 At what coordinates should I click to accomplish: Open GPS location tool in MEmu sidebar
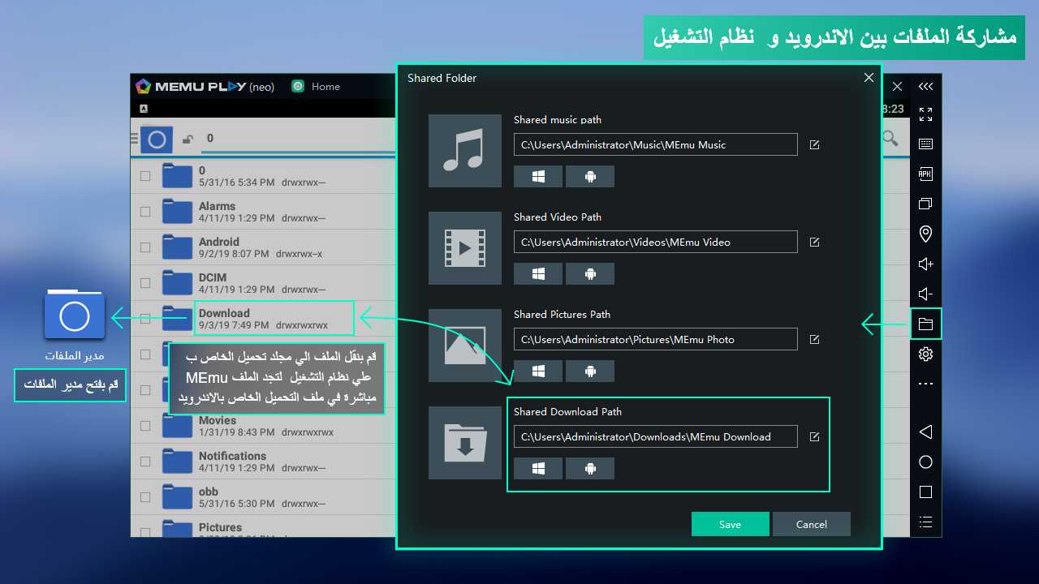pyautogui.click(x=925, y=234)
